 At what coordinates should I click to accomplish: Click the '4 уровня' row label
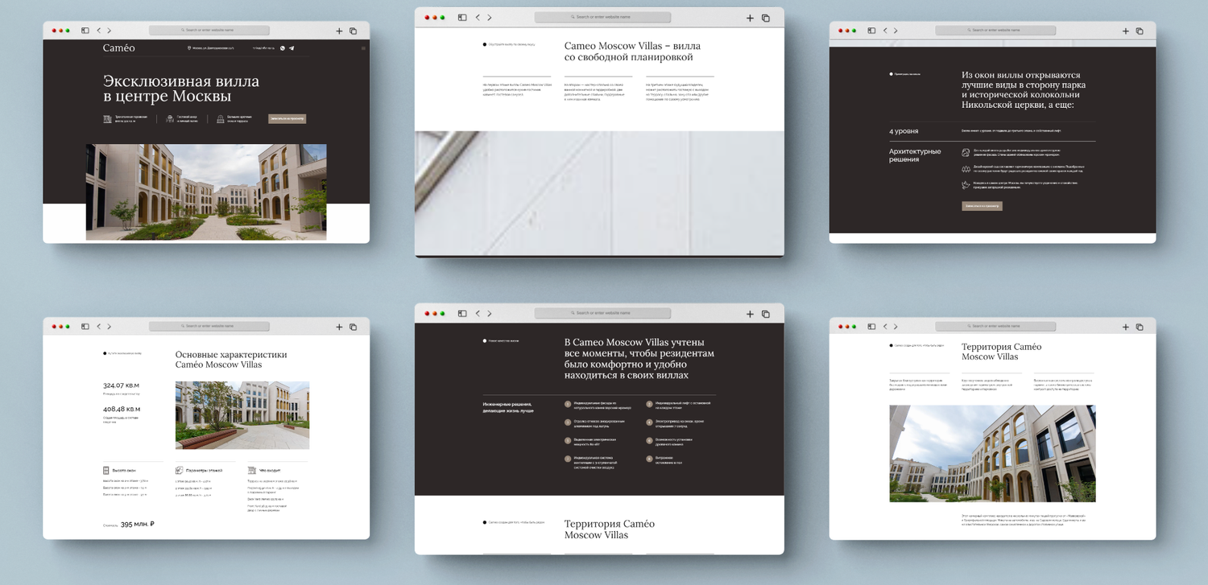(904, 131)
